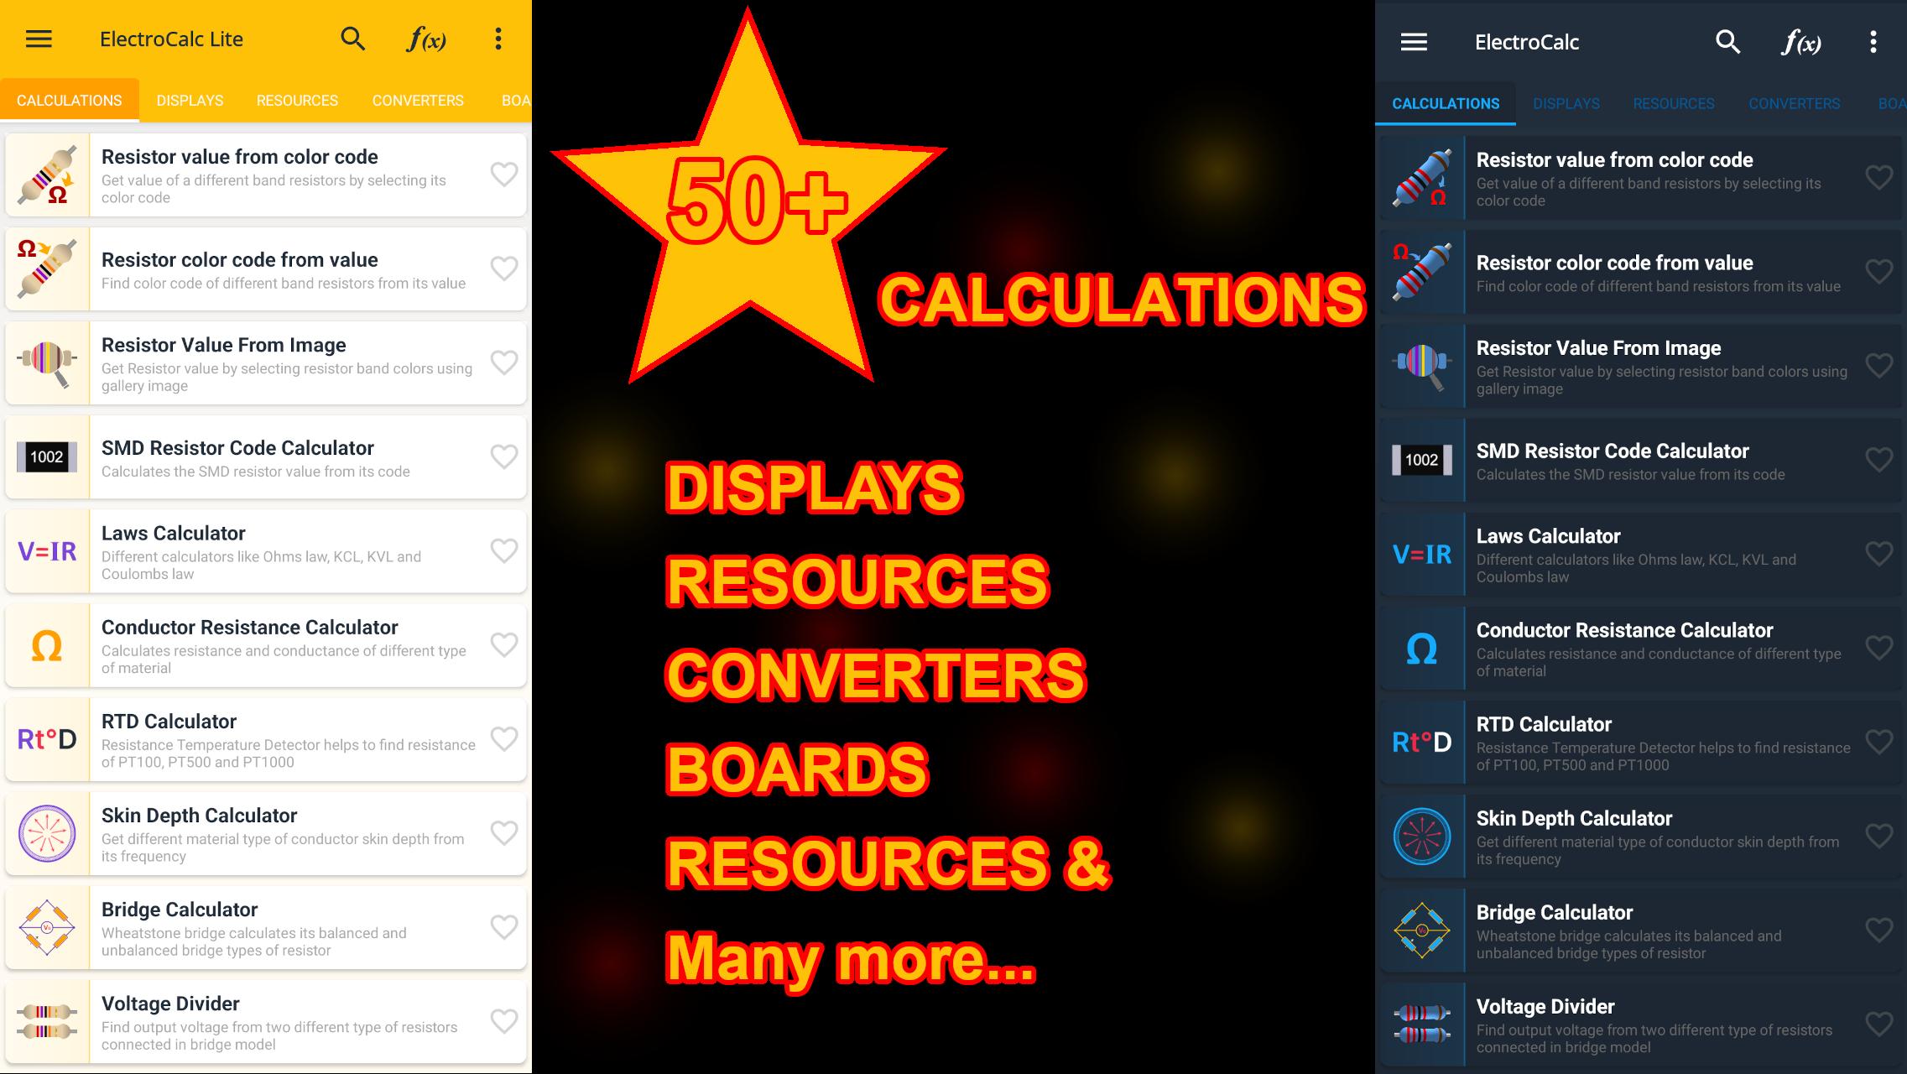Tap Skin Depth circle icon in Lite
This screenshot has height=1074, width=1907.
click(x=47, y=833)
